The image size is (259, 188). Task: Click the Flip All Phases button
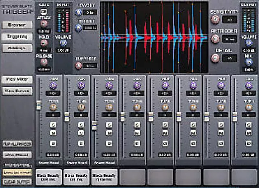(x=17, y=144)
